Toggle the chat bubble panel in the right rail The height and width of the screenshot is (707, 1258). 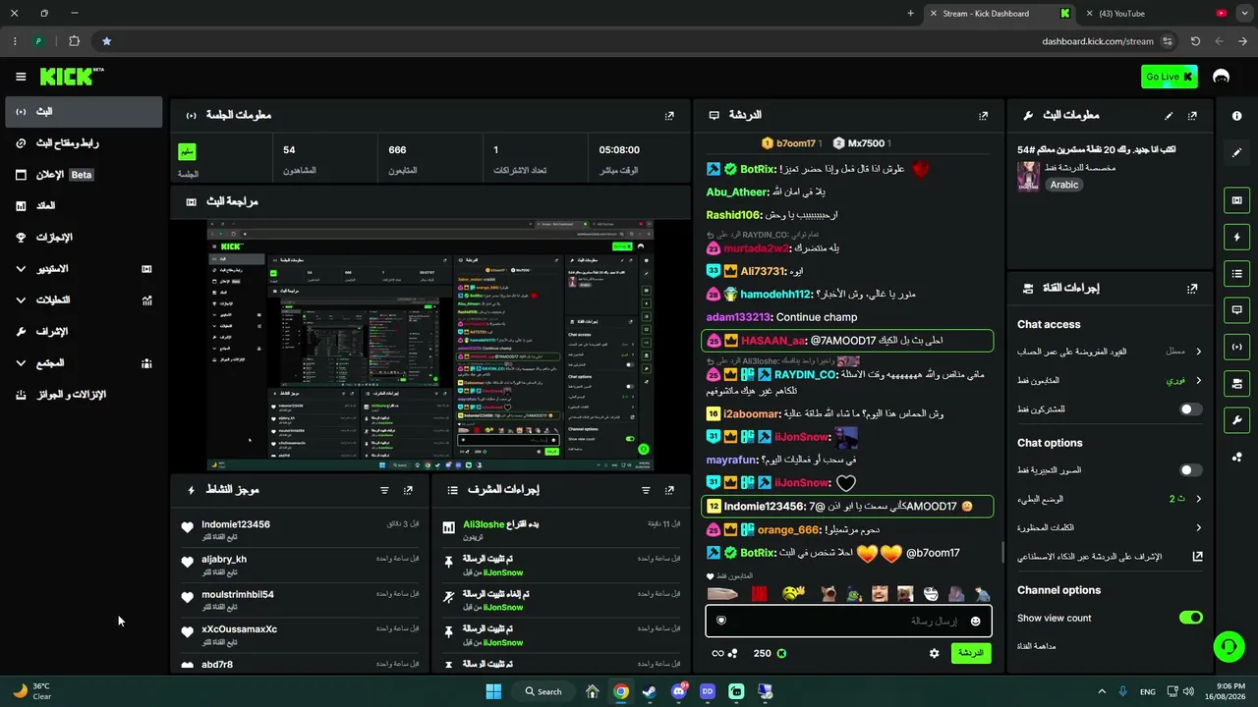pos(1236,309)
